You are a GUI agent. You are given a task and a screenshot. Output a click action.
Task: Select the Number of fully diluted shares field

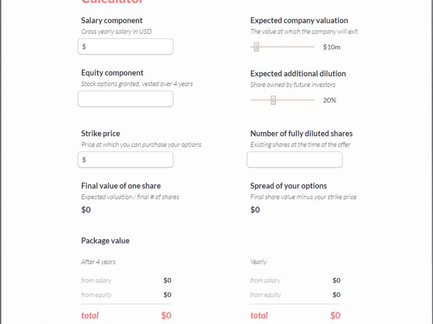294,160
